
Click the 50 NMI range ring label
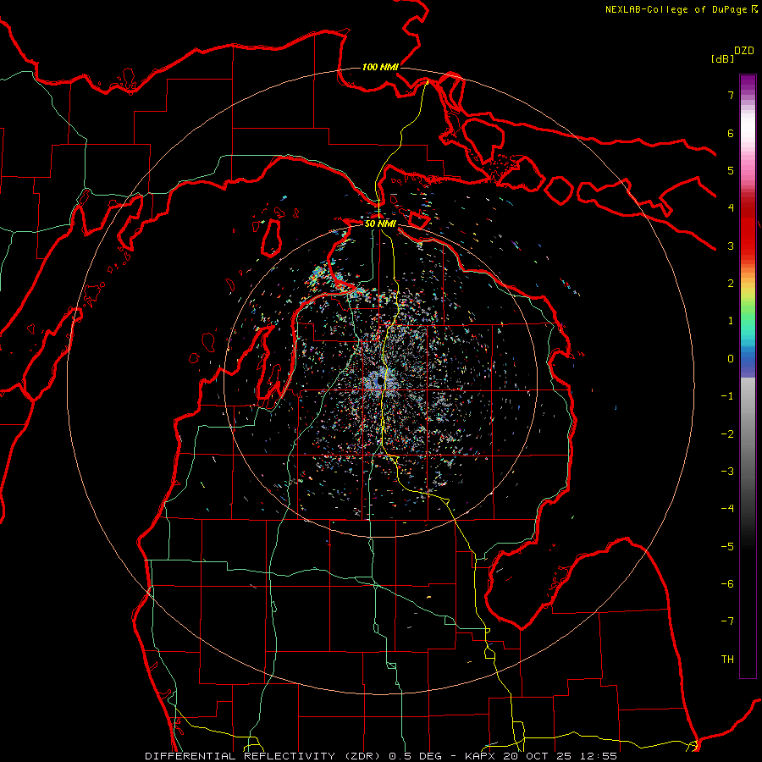(x=380, y=224)
